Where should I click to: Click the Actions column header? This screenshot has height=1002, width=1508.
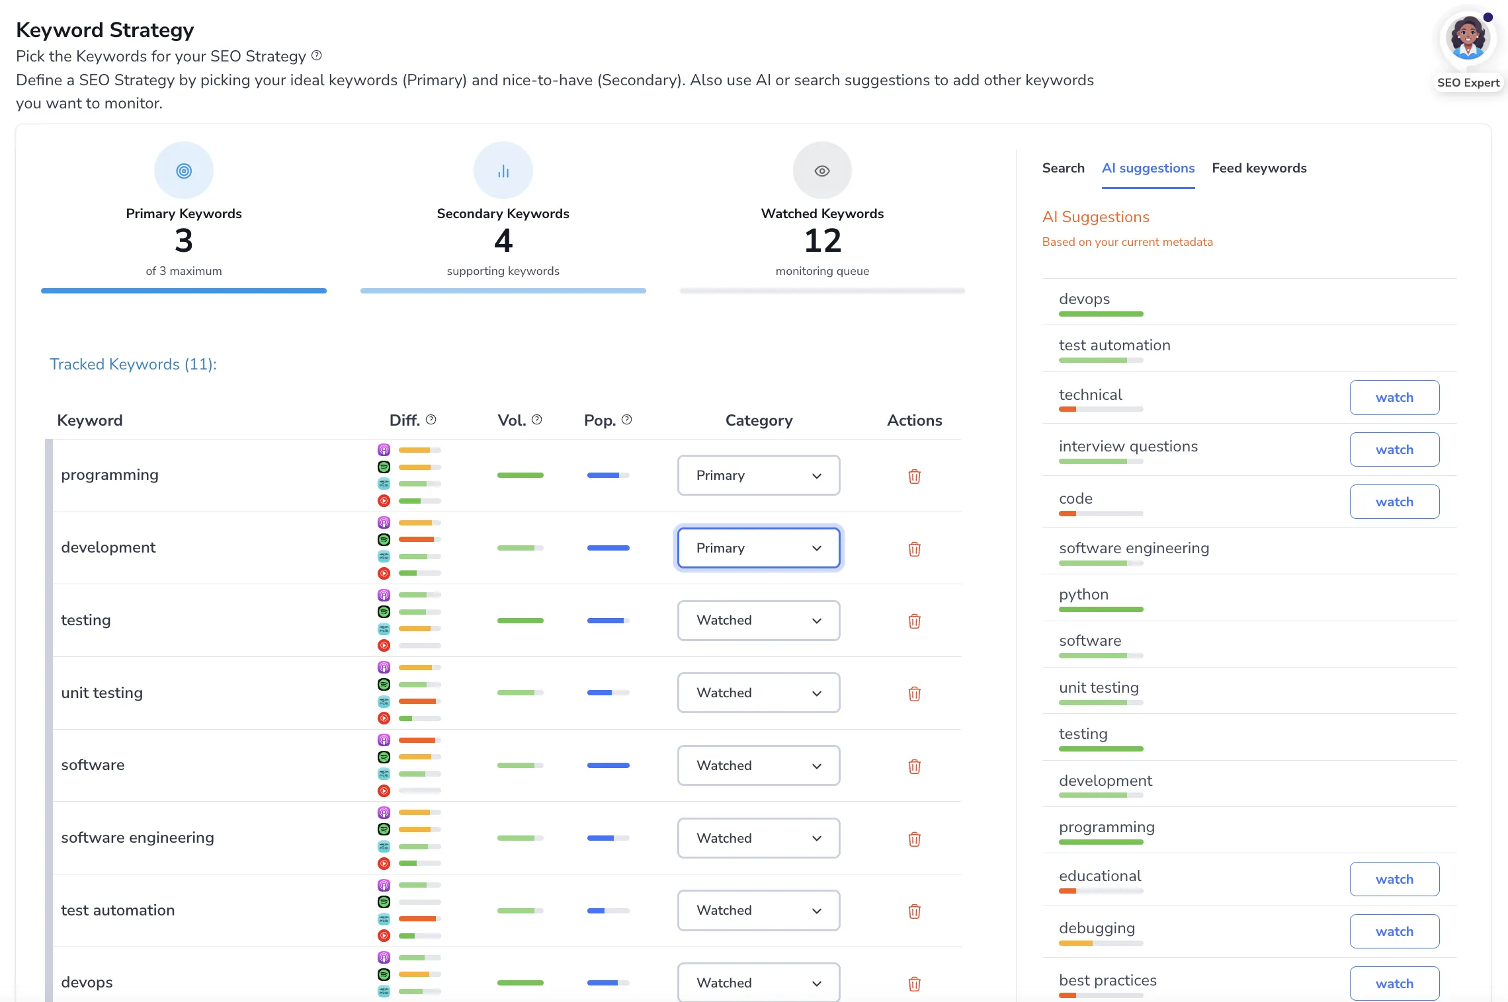point(914,420)
